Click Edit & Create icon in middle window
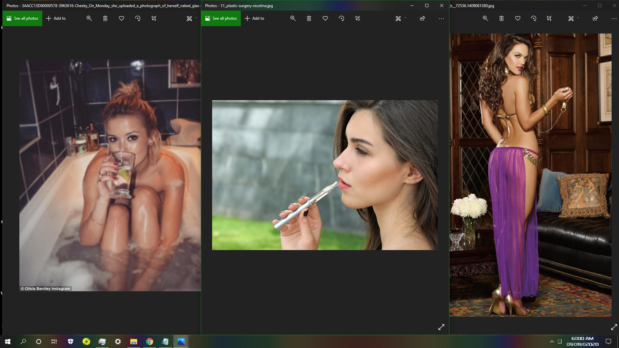619x348 pixels. [x=398, y=18]
